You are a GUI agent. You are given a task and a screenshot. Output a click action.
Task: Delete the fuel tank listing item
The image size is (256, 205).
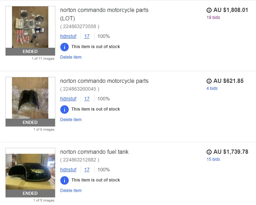(x=71, y=191)
